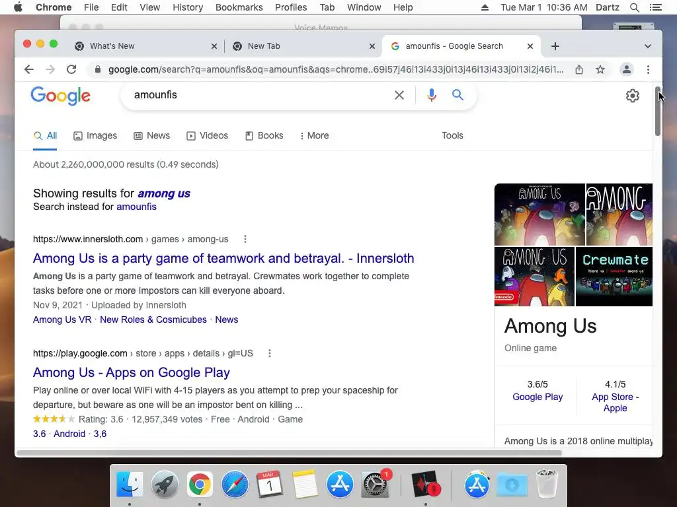Open options for the innersloth.com result
The height and width of the screenshot is (507, 677).
[245, 239]
